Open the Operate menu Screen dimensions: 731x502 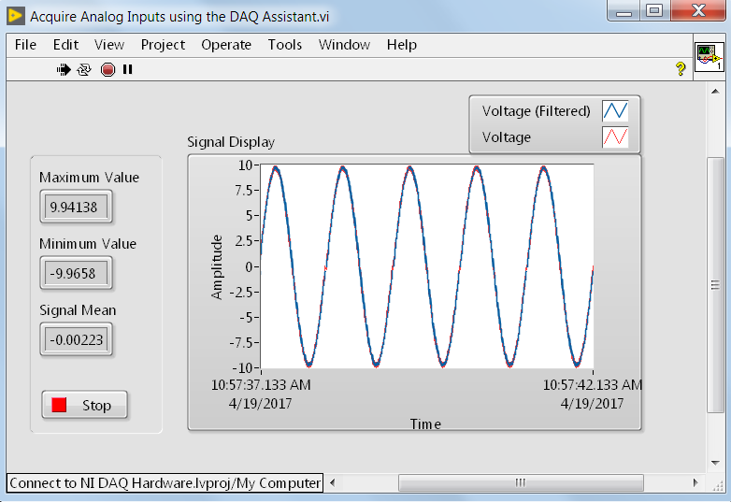[x=226, y=45]
